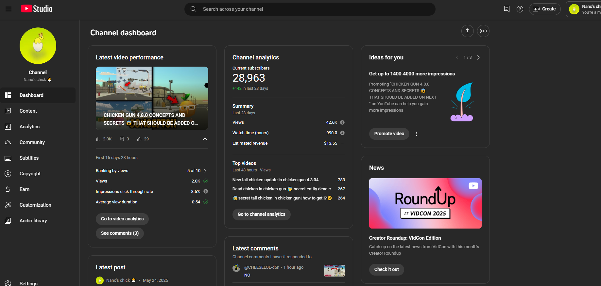
Task: Open Subtitles in the sidebar
Action: (38, 158)
